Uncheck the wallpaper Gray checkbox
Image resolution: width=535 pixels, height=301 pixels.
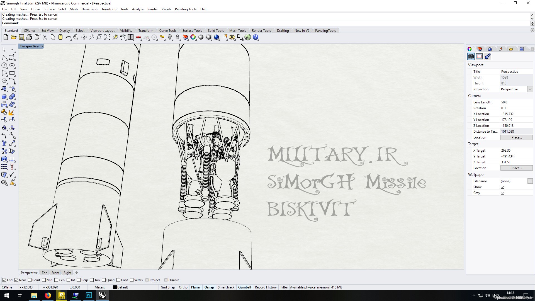pos(502,193)
